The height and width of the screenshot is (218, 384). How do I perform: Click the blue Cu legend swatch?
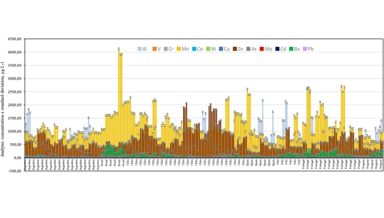(x=221, y=49)
